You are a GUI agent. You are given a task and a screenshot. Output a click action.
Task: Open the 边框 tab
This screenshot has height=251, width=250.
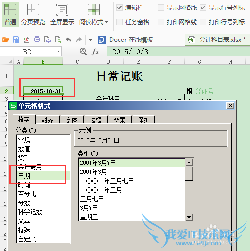pyautogui.click(x=96, y=120)
